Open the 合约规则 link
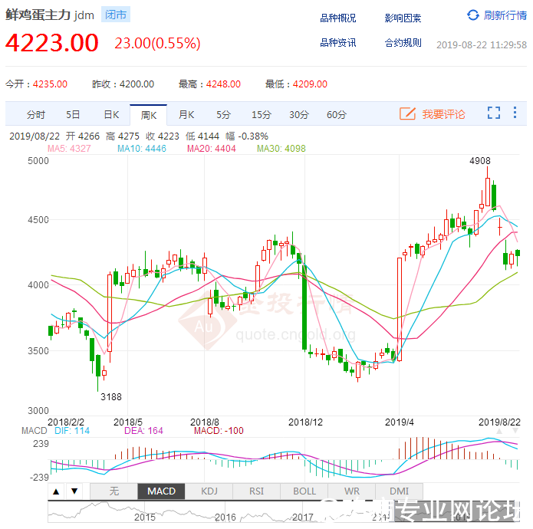The width and height of the screenshot is (533, 529). point(403,43)
